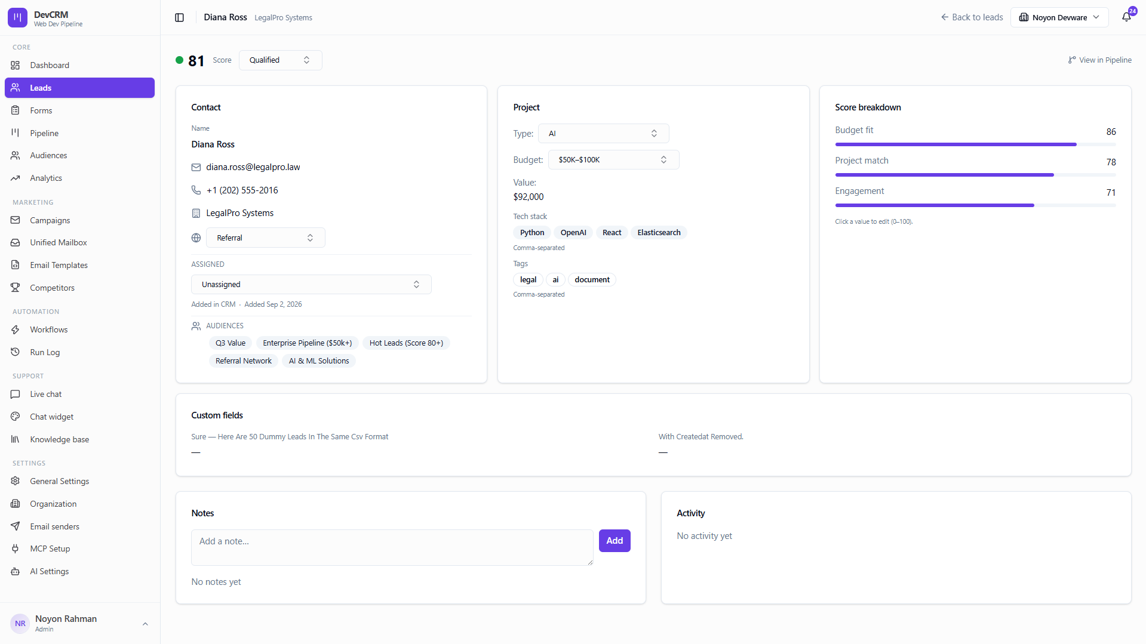This screenshot has width=1146, height=644.
Task: Open the Qualified status dropdown
Action: [x=280, y=60]
